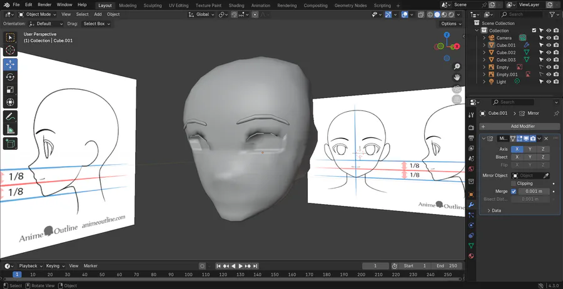Open the Mirror modifier extras dropdown arrow

(540, 139)
